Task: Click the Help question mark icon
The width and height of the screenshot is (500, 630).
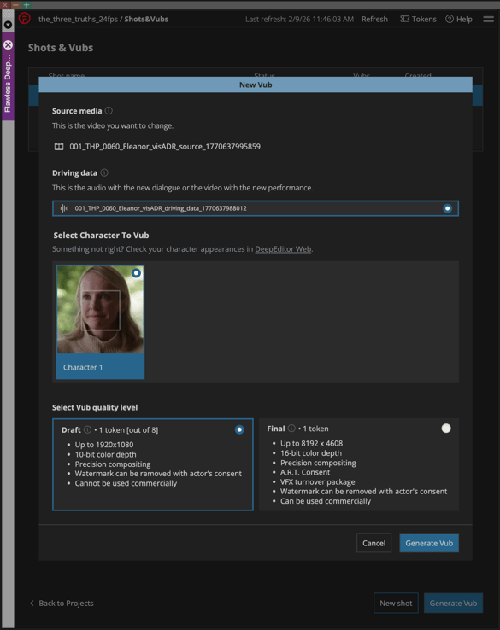Action: coord(450,19)
